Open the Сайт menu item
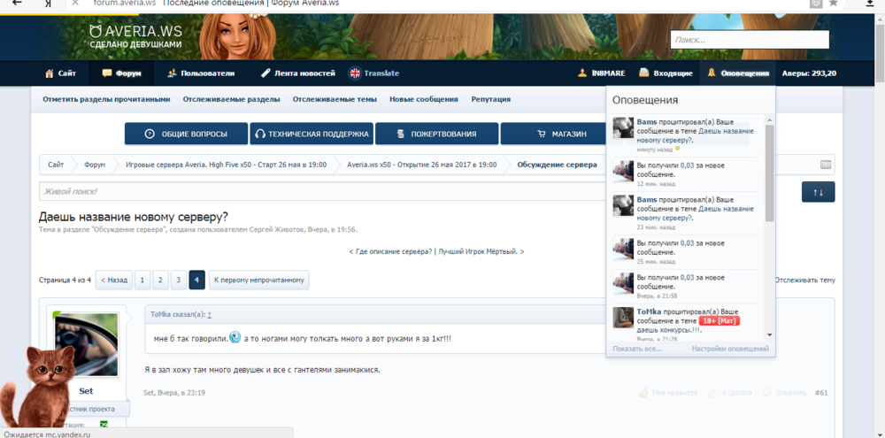 point(60,73)
